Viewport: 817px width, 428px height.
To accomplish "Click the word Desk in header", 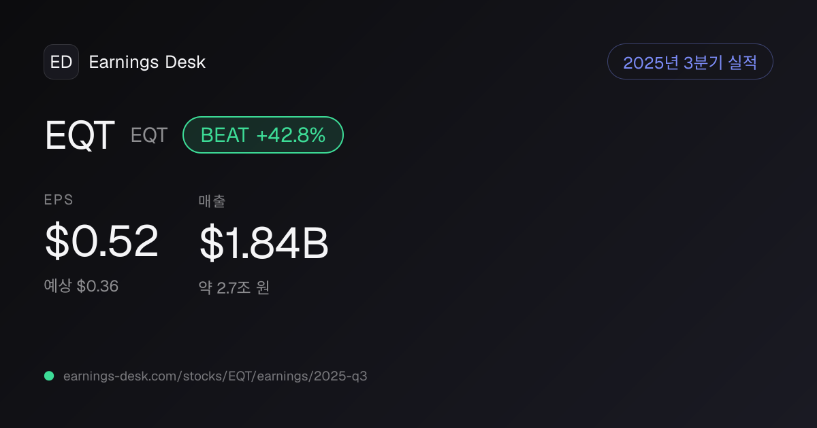I will (x=185, y=63).
